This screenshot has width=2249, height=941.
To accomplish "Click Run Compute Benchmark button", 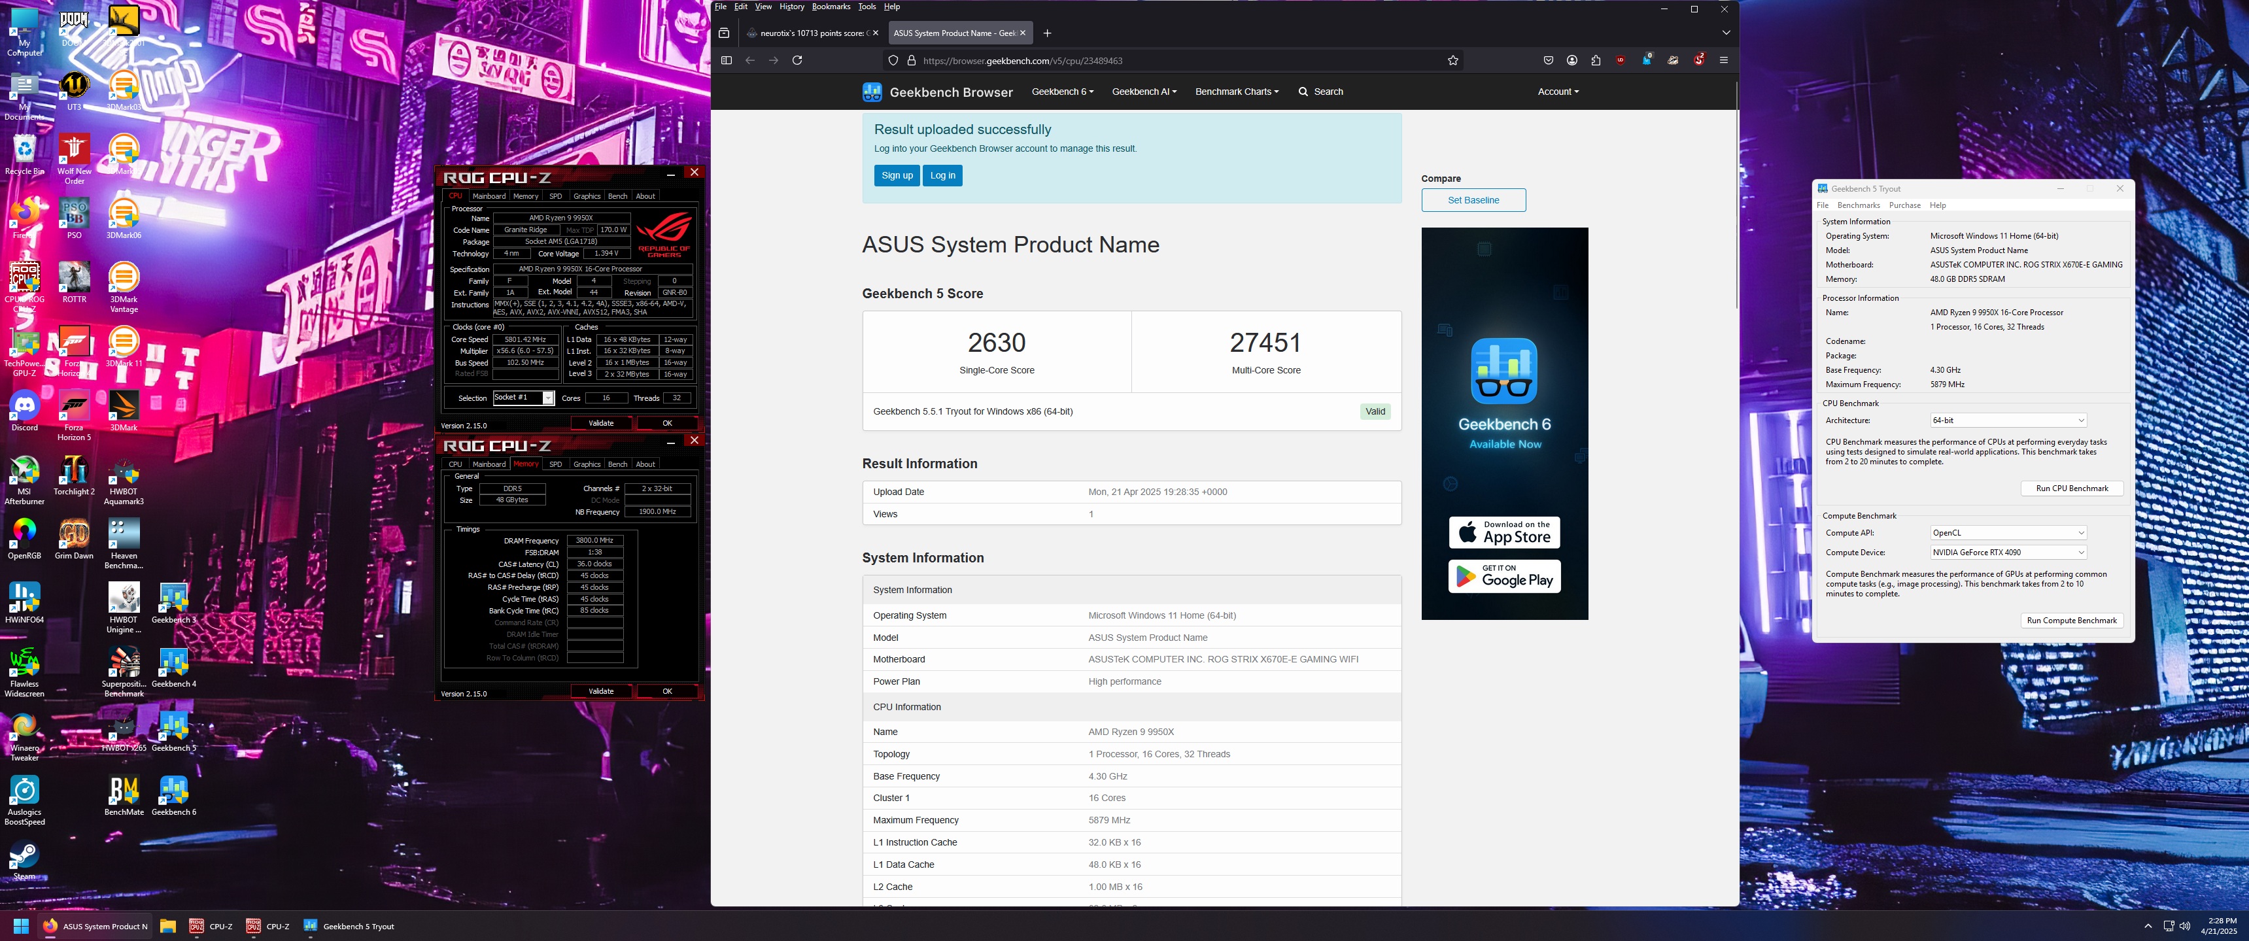I will click(x=2071, y=620).
